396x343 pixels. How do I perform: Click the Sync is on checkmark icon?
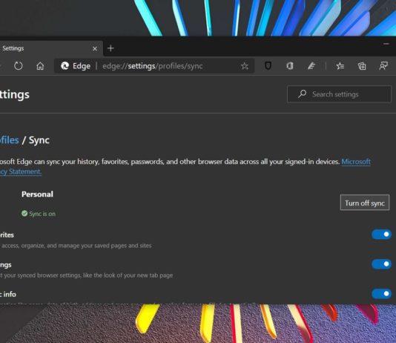[x=24, y=214]
